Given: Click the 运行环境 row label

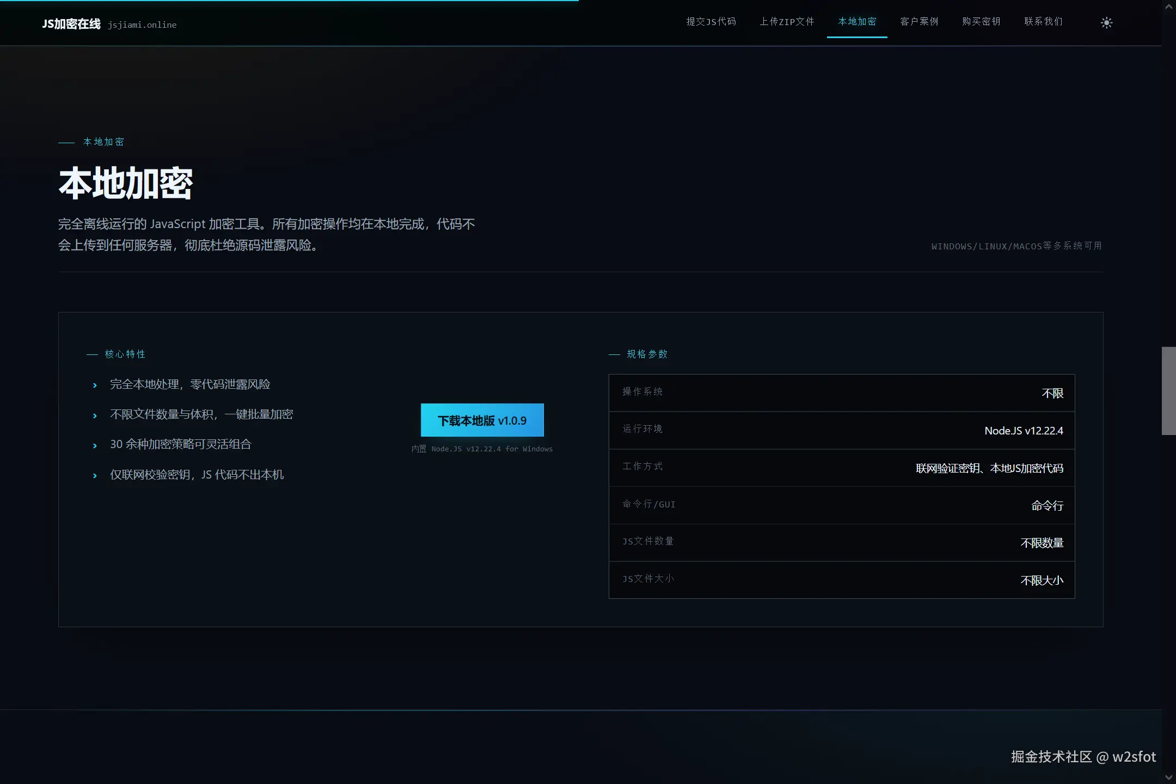Looking at the screenshot, I should point(642,429).
